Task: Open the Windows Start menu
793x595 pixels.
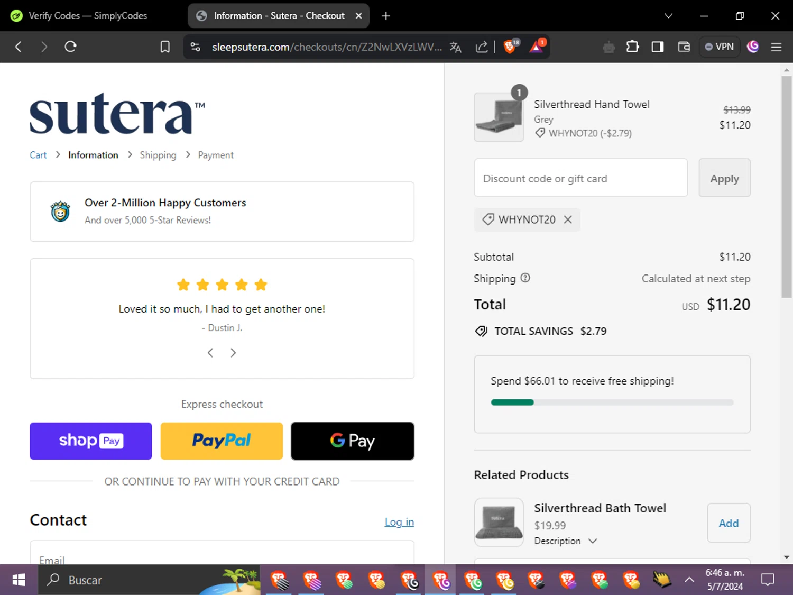Action: [x=19, y=580]
